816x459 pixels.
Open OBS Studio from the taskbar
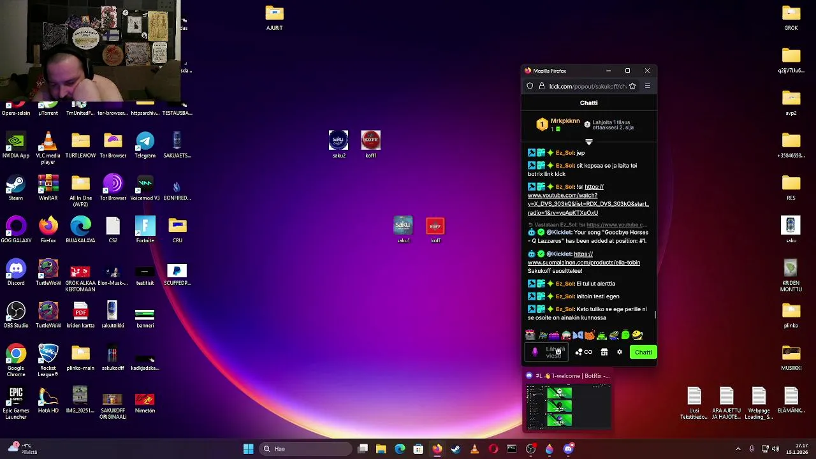[530, 449]
